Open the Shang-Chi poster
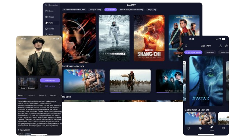This screenshot has height=138, width=245. point(149,38)
